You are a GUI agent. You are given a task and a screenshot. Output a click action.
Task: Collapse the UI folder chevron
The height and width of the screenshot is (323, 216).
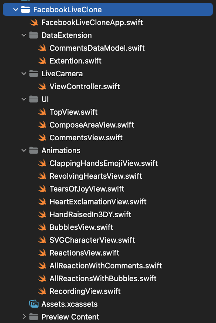click(24, 99)
